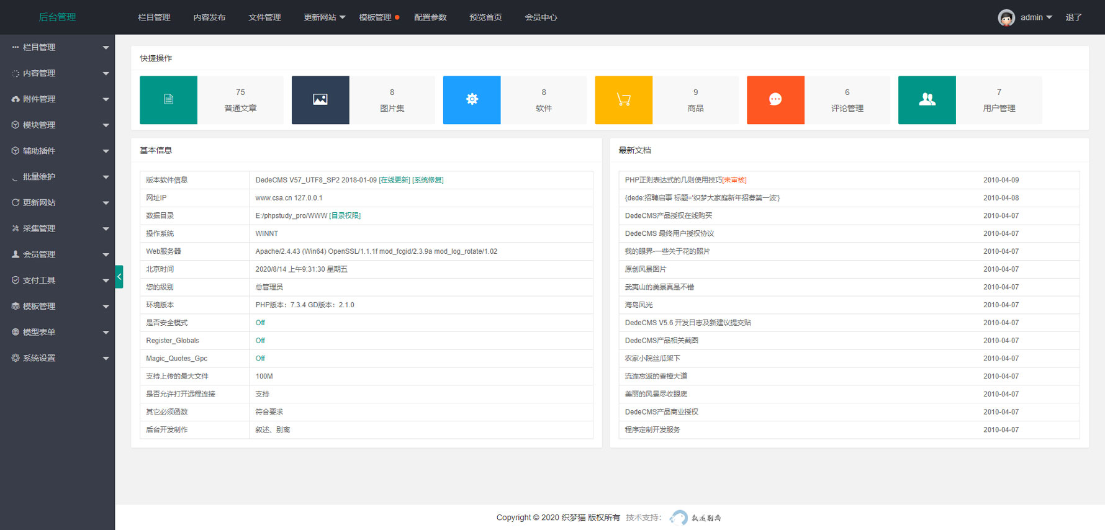
Task: Expand the 内容管理 sidebar section arrow
Action: point(106,74)
